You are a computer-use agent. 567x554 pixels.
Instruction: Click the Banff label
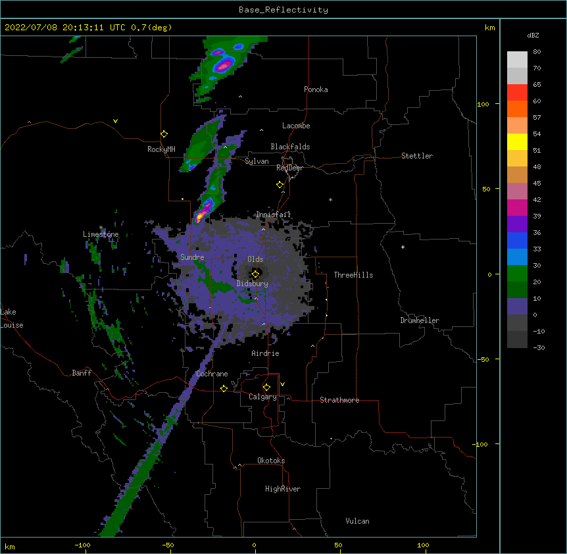pos(82,373)
